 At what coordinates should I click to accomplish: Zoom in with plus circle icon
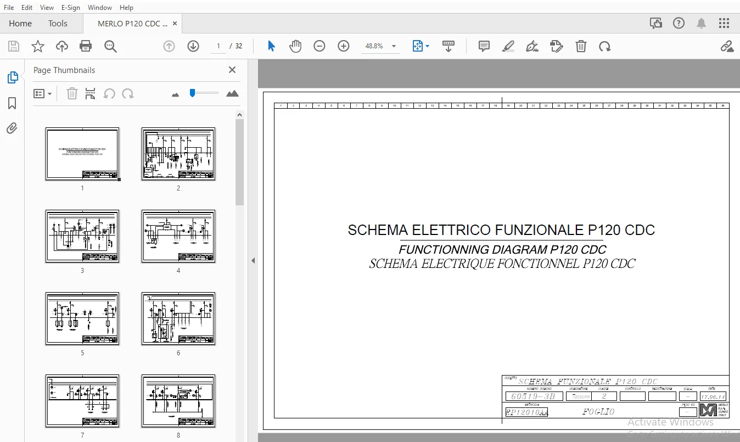click(x=344, y=47)
